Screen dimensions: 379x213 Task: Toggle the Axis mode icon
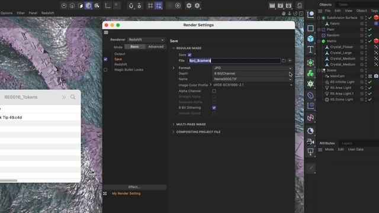(x=108, y=5)
